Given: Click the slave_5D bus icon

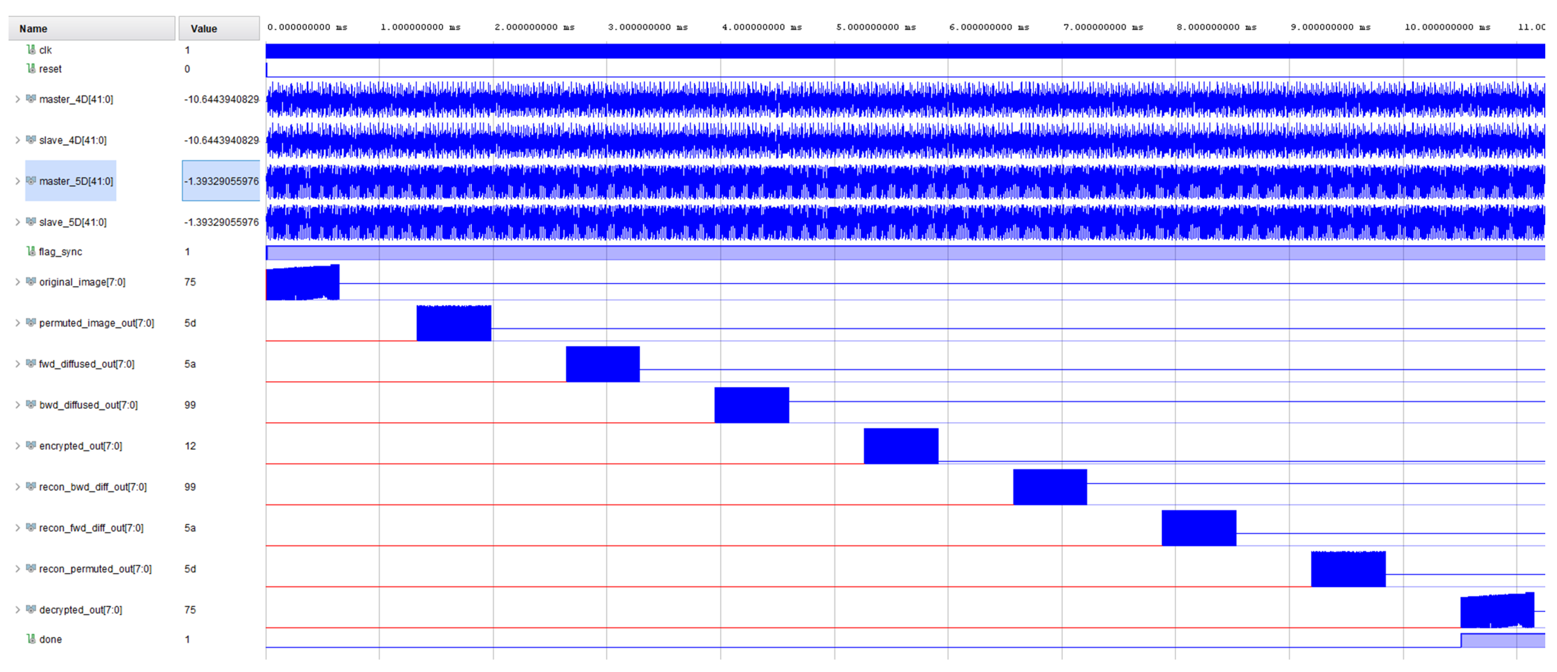Looking at the screenshot, I should point(31,222).
